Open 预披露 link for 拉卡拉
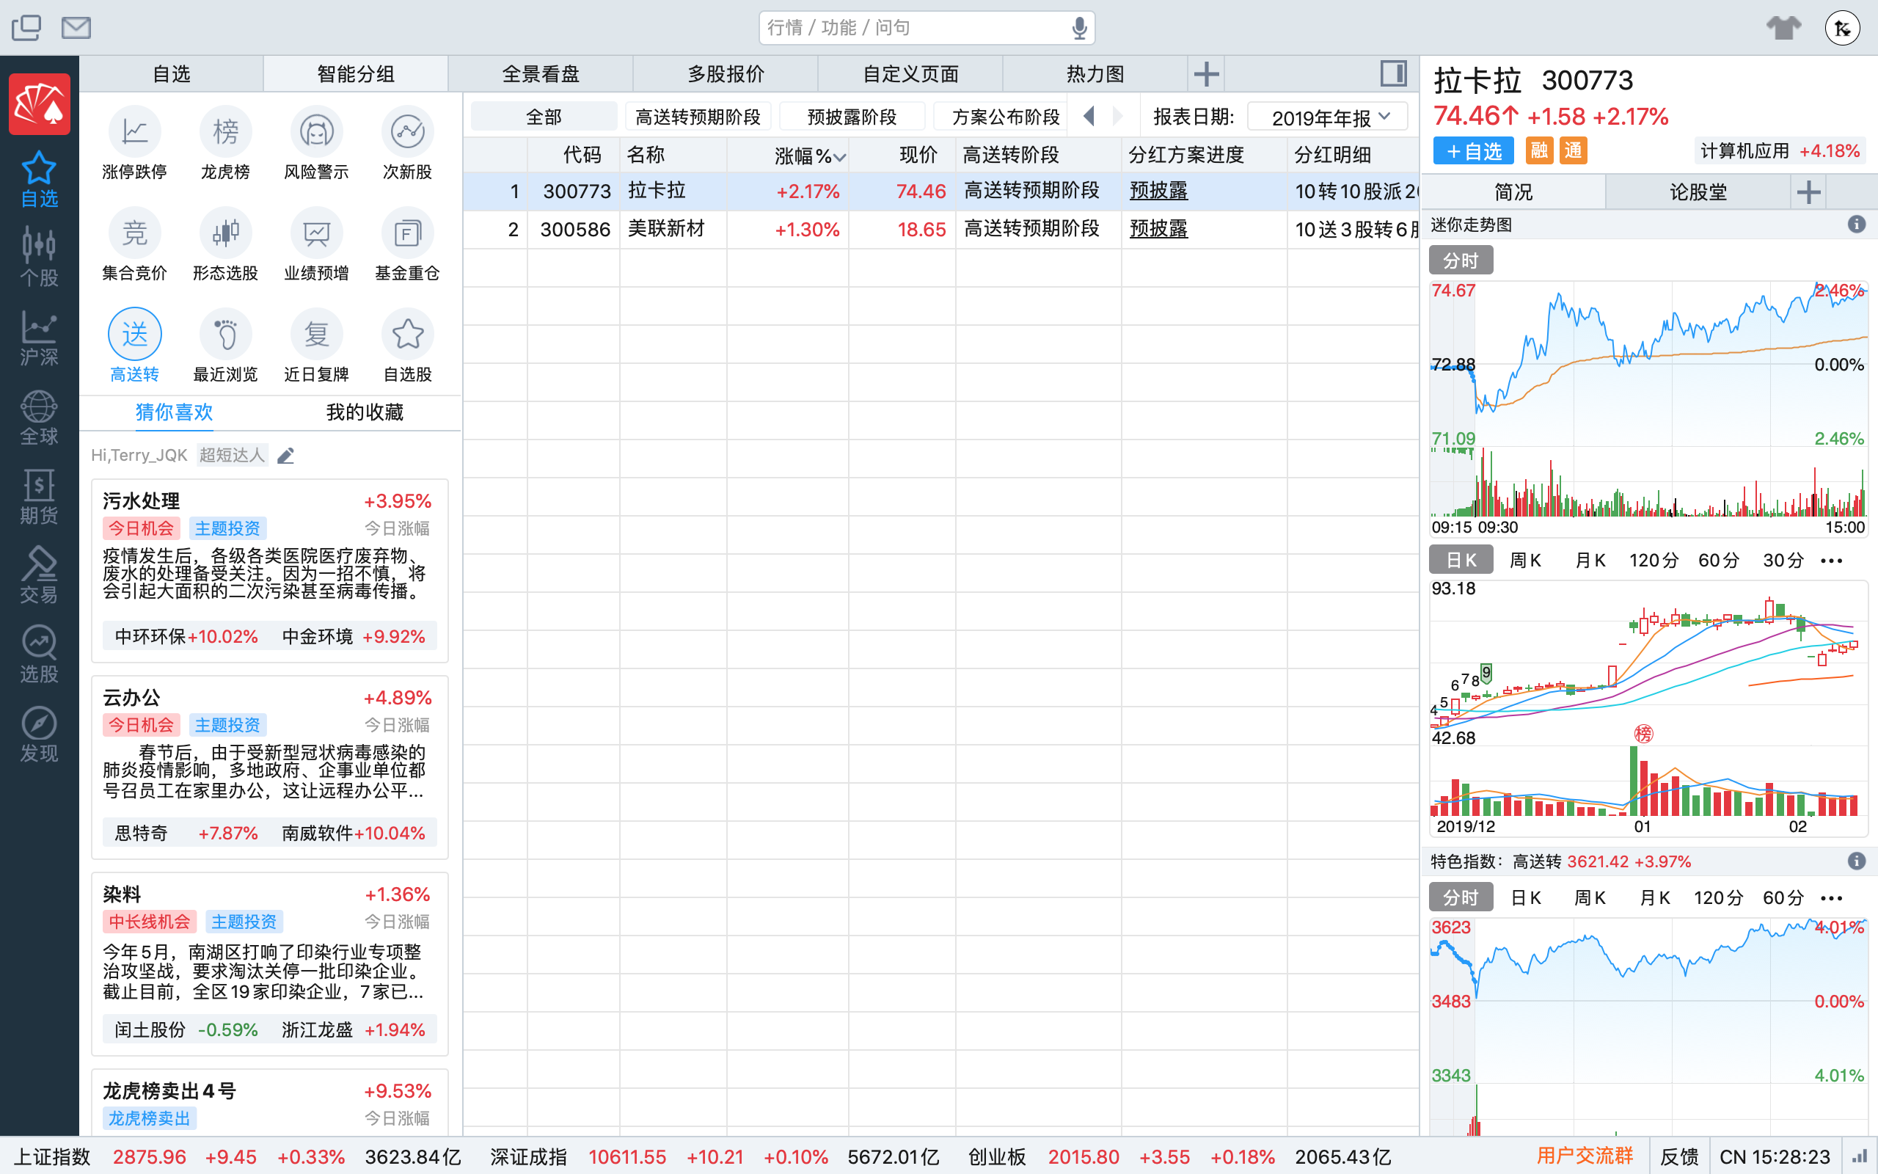 pyautogui.click(x=1158, y=191)
